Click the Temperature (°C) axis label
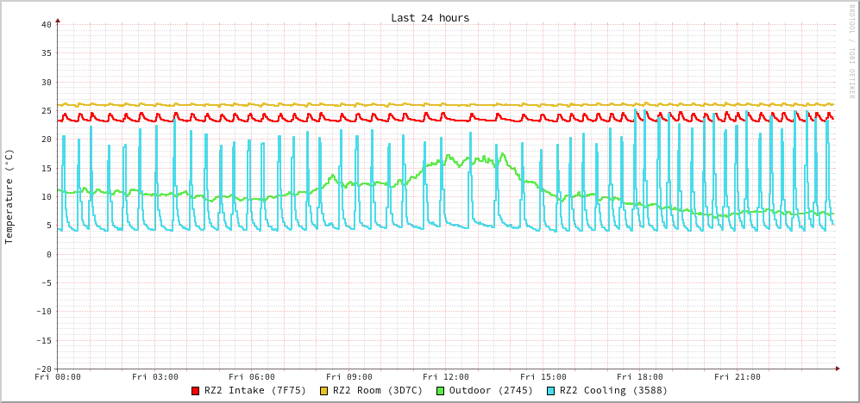 [9, 196]
